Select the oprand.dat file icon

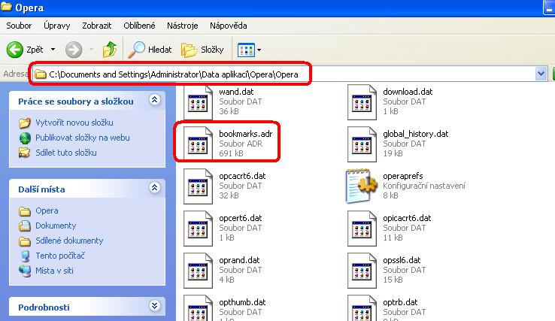point(198,271)
